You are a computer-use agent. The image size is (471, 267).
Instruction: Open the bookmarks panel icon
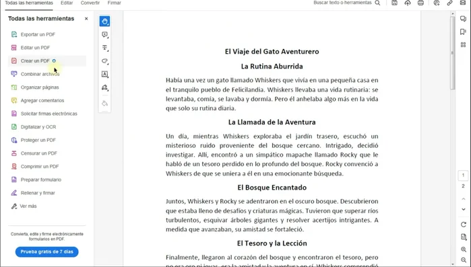point(463,32)
